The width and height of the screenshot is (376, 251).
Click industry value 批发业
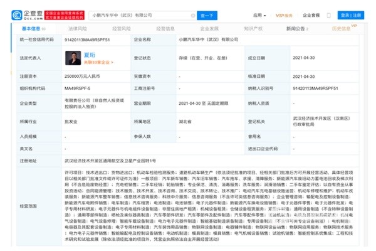pos(71,122)
